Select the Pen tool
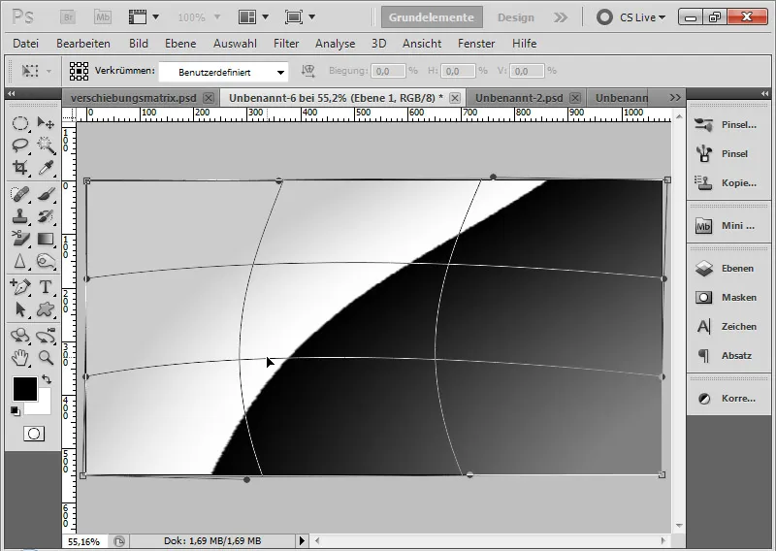This screenshot has width=776, height=551. pos(19,286)
